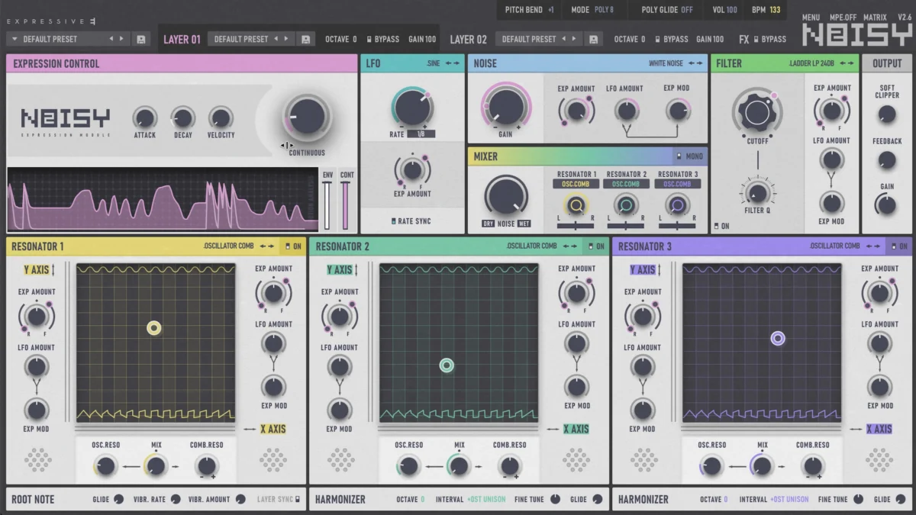
Task: Click the save icon beside the main Default Preset
Action: [141, 39]
